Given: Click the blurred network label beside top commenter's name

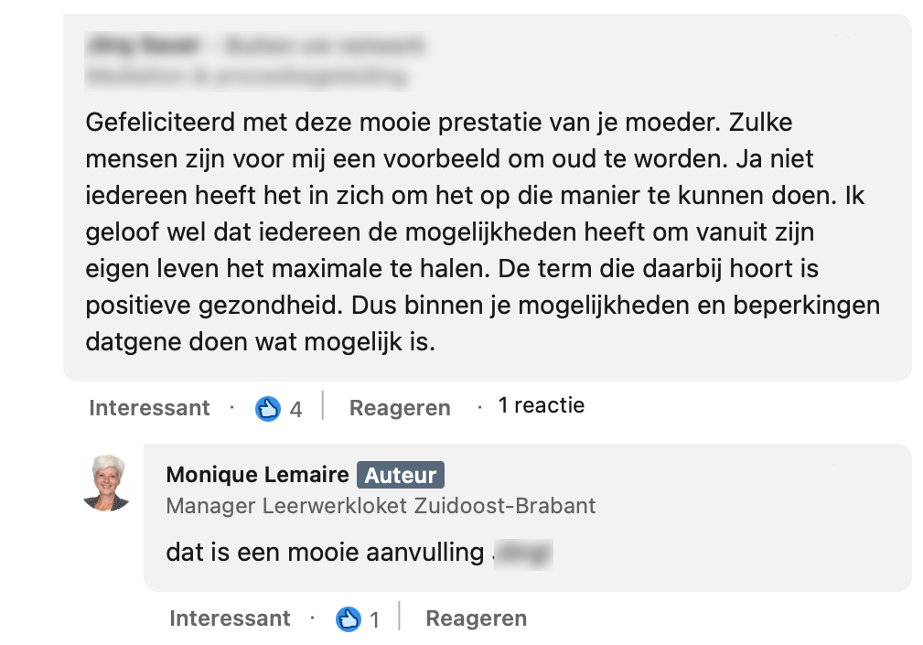Looking at the screenshot, I should pos(323,44).
